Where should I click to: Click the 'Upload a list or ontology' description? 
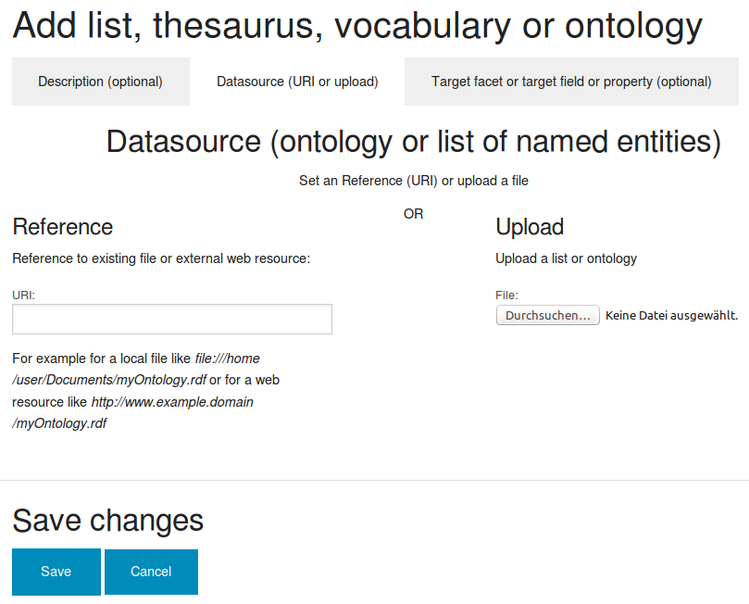(x=566, y=258)
